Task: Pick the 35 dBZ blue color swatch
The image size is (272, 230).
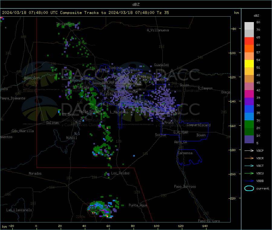Action: point(249,109)
